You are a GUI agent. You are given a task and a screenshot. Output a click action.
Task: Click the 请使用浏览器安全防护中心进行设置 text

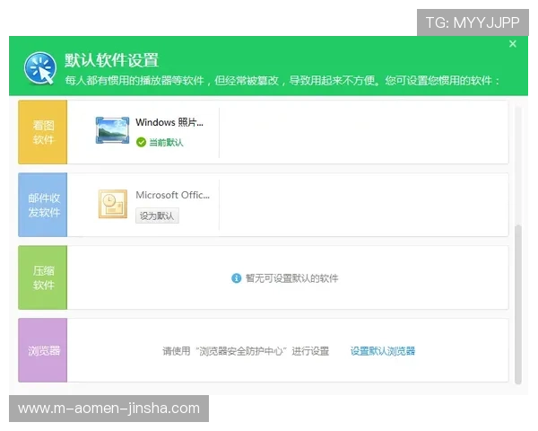[246, 351]
